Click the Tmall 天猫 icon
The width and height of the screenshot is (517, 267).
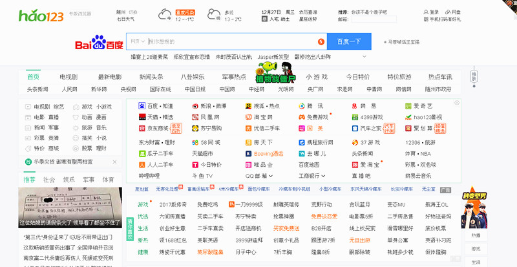pos(142,117)
